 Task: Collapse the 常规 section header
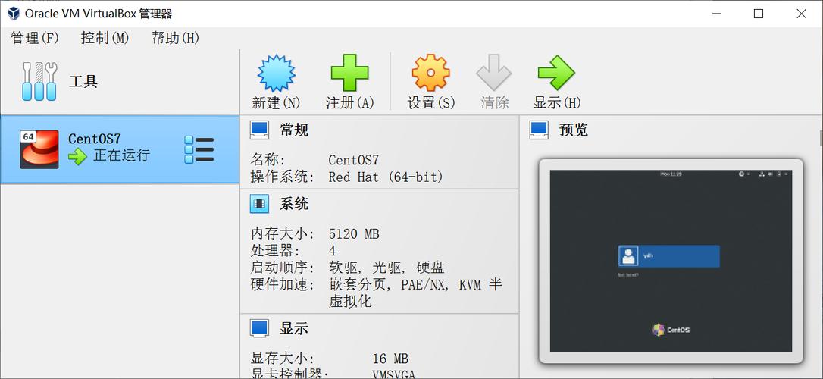294,130
